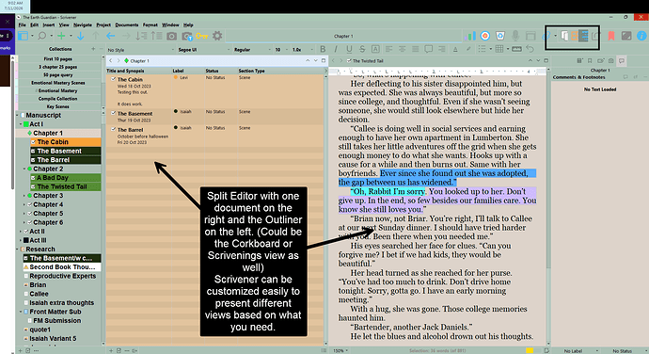
Task: Toggle the blue Inspector info icon
Action: (x=641, y=36)
